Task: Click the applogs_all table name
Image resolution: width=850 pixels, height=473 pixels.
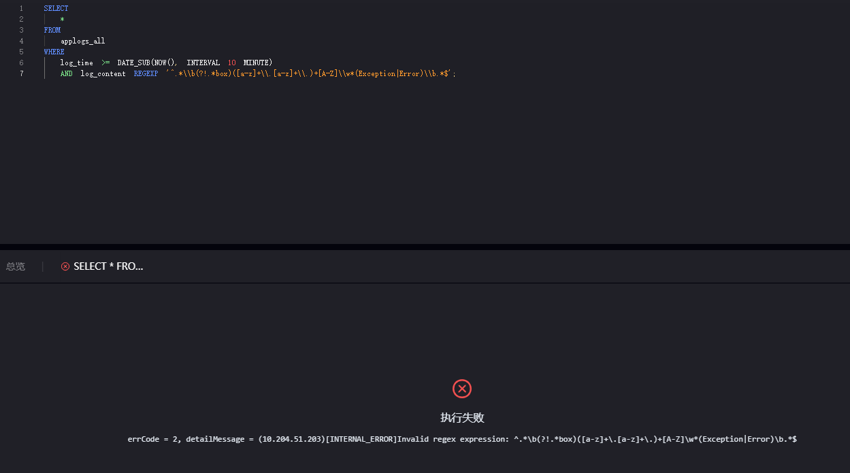Action: click(x=82, y=41)
